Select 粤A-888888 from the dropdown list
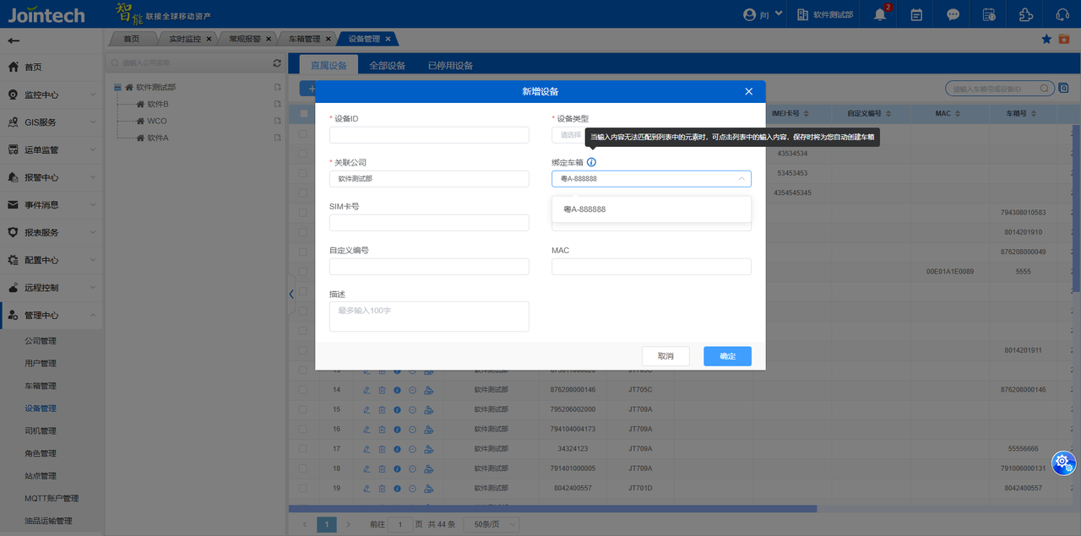The width and height of the screenshot is (1081, 536). [x=584, y=209]
